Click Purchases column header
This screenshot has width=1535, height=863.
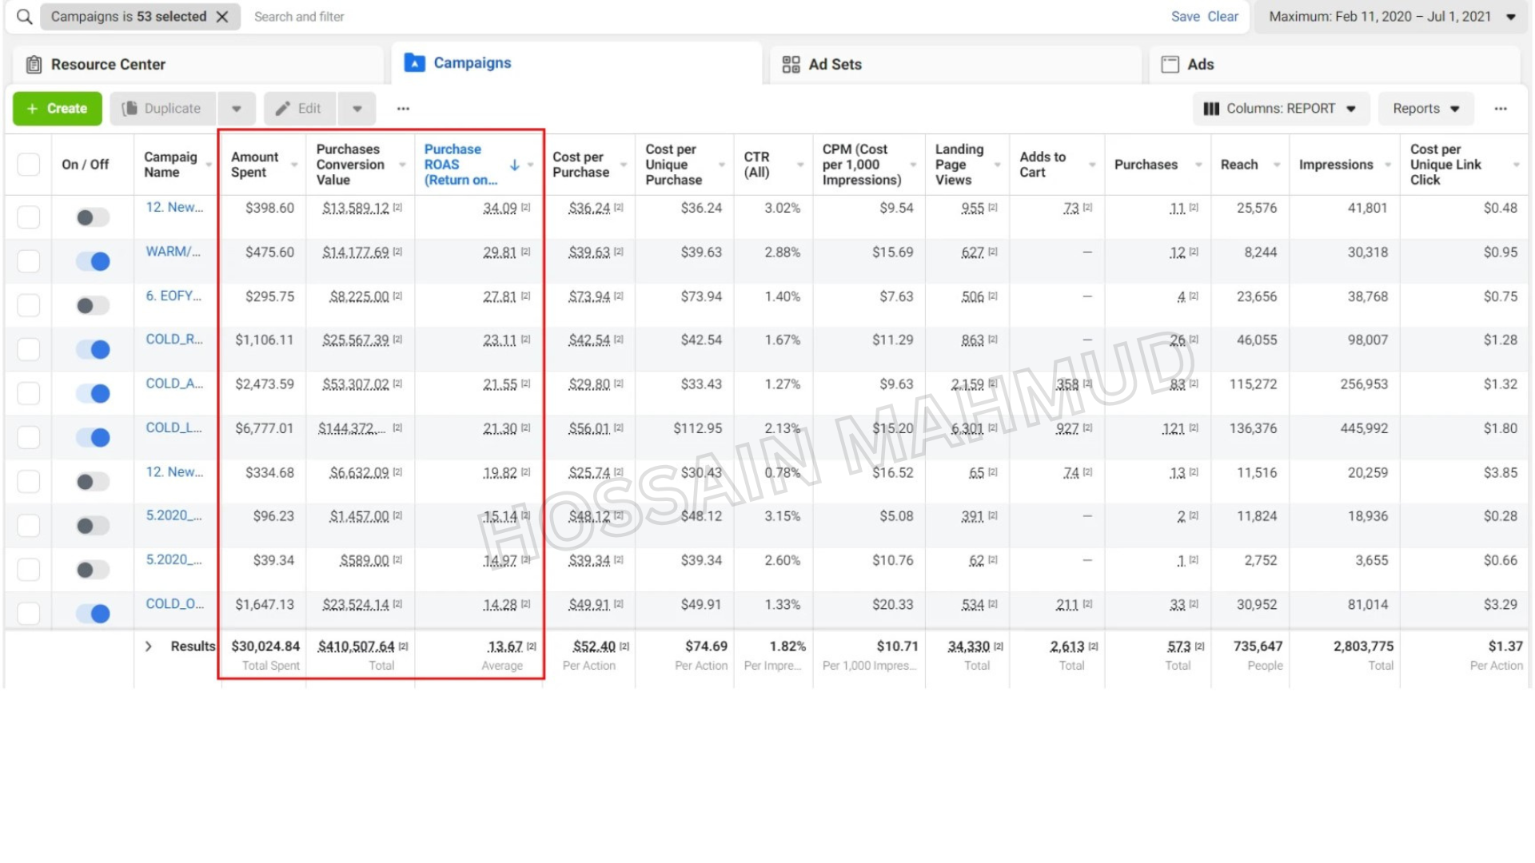pyautogui.click(x=1146, y=165)
